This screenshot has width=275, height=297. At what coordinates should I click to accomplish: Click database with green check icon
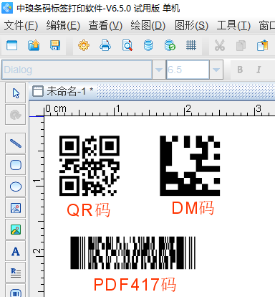click(x=170, y=45)
